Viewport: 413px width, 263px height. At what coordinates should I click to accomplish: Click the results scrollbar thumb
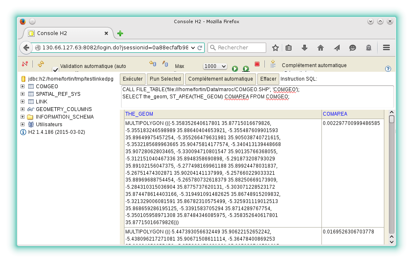tap(391, 119)
